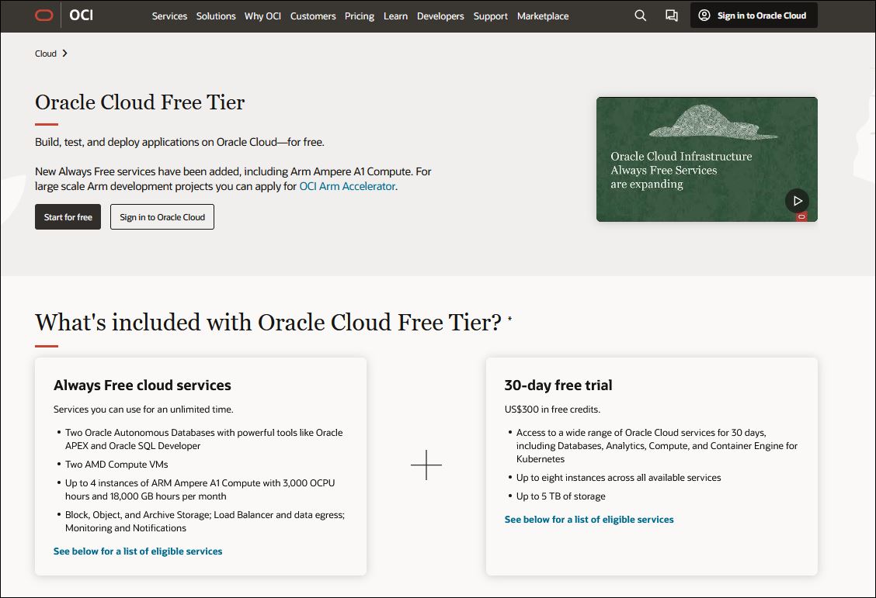
Task: Click the Oracle red logo at top left
Action: point(44,14)
